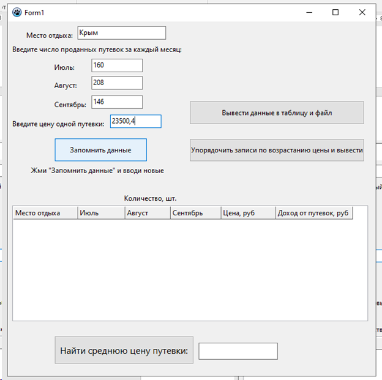Screen dimensions: 382x380
Task: Click the 'Цена, руб' column header
Action: 247,213
